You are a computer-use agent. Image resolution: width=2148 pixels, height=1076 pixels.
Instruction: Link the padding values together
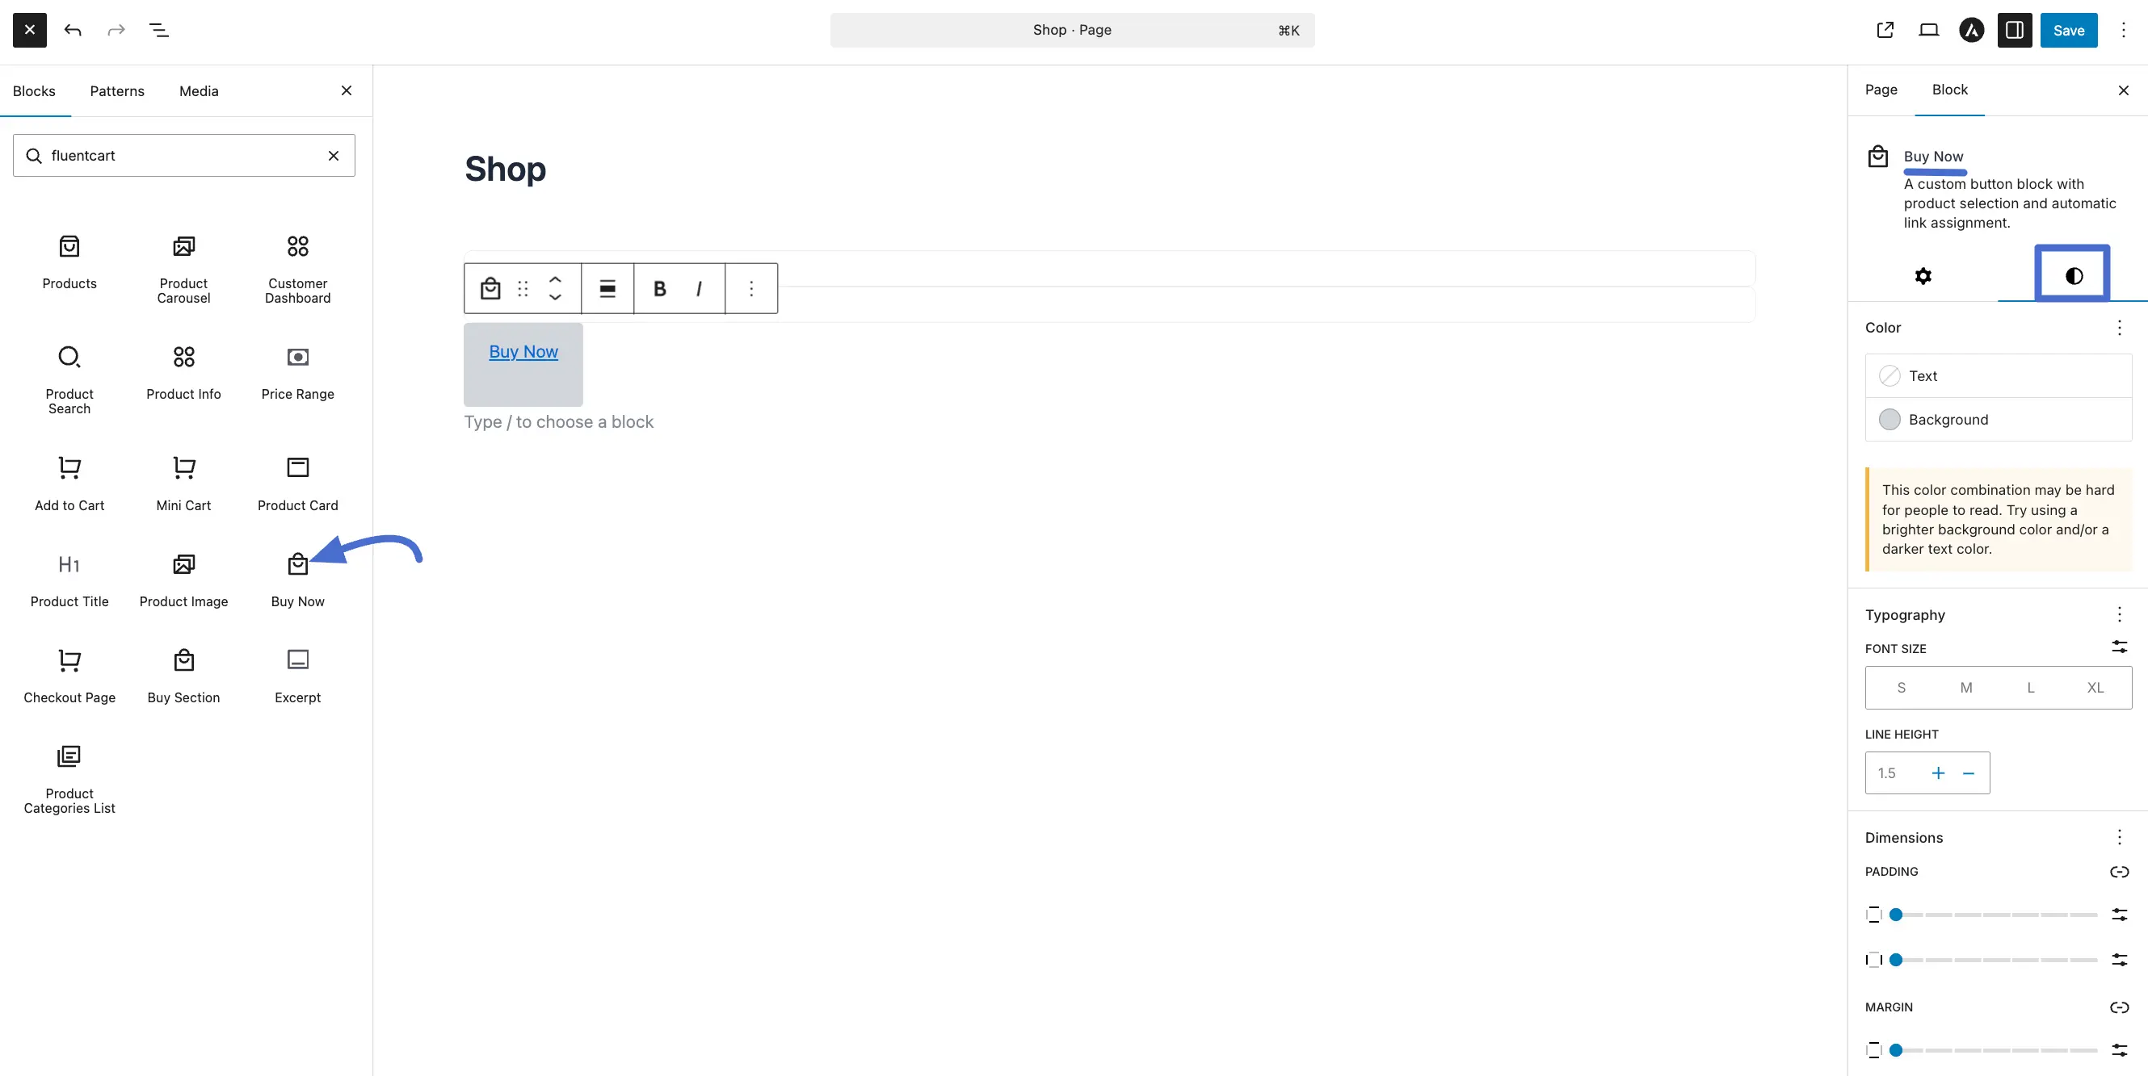[2119, 872]
